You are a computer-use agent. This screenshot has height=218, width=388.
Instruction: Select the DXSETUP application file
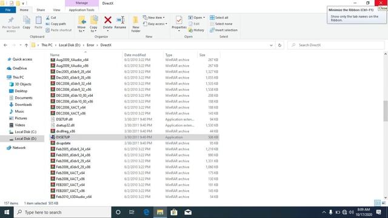[135, 137]
